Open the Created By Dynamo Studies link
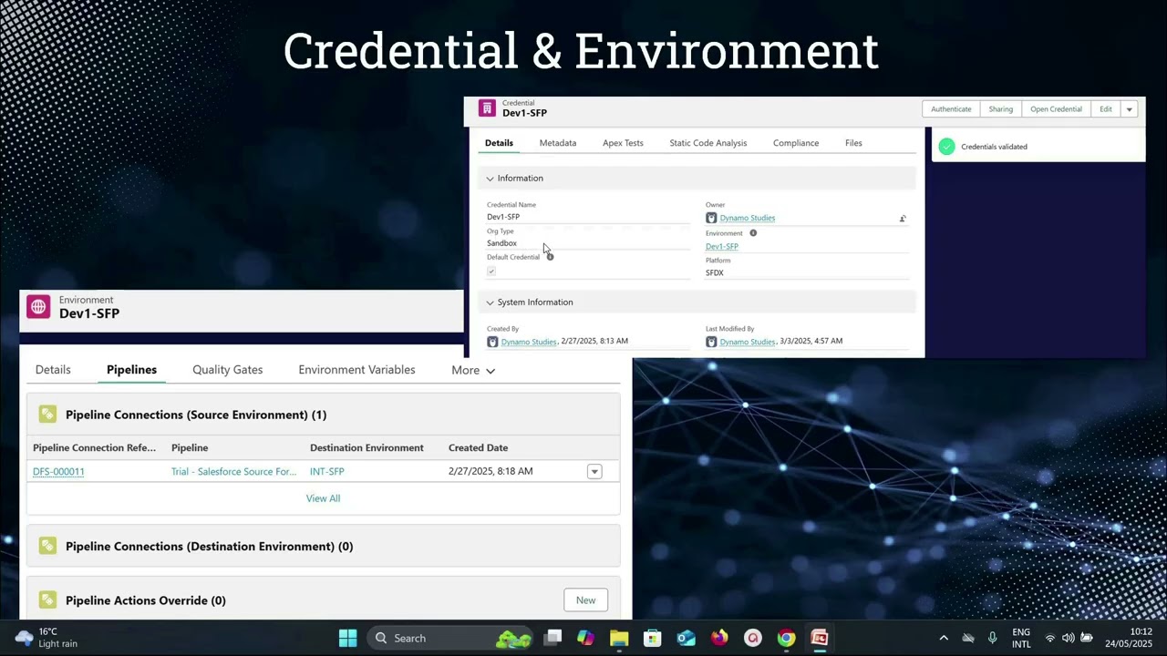 tap(529, 342)
